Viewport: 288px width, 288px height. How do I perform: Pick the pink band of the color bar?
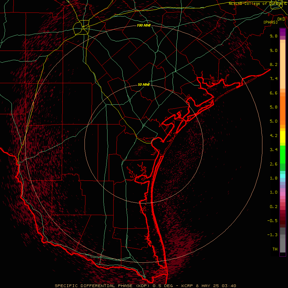283,194
